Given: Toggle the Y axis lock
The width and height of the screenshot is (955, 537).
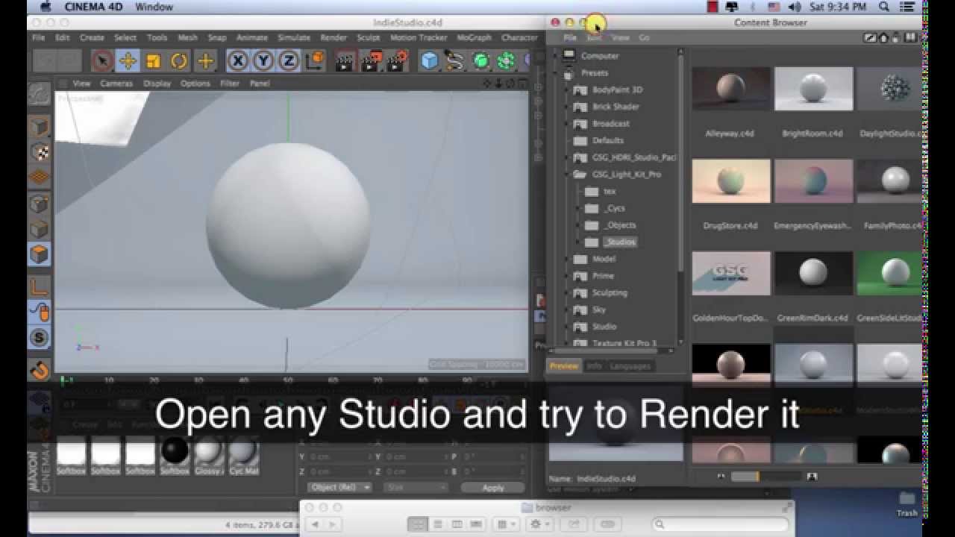Looking at the screenshot, I should (x=263, y=60).
